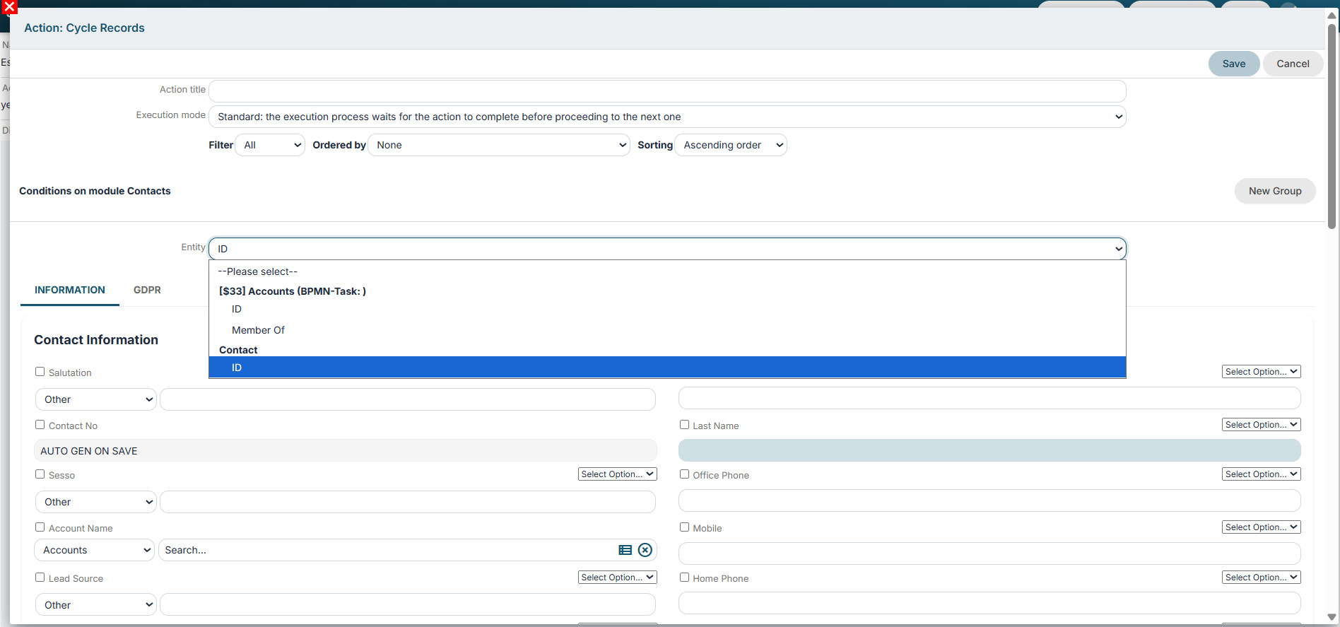Image resolution: width=1340 pixels, height=627 pixels.
Task: Expand the Ordered by dropdown
Action: coord(499,145)
